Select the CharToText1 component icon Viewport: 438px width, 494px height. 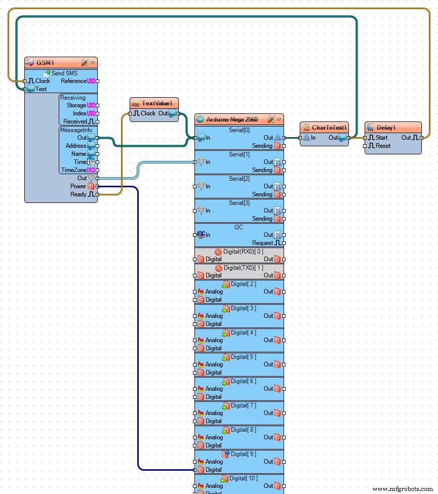pos(305,128)
